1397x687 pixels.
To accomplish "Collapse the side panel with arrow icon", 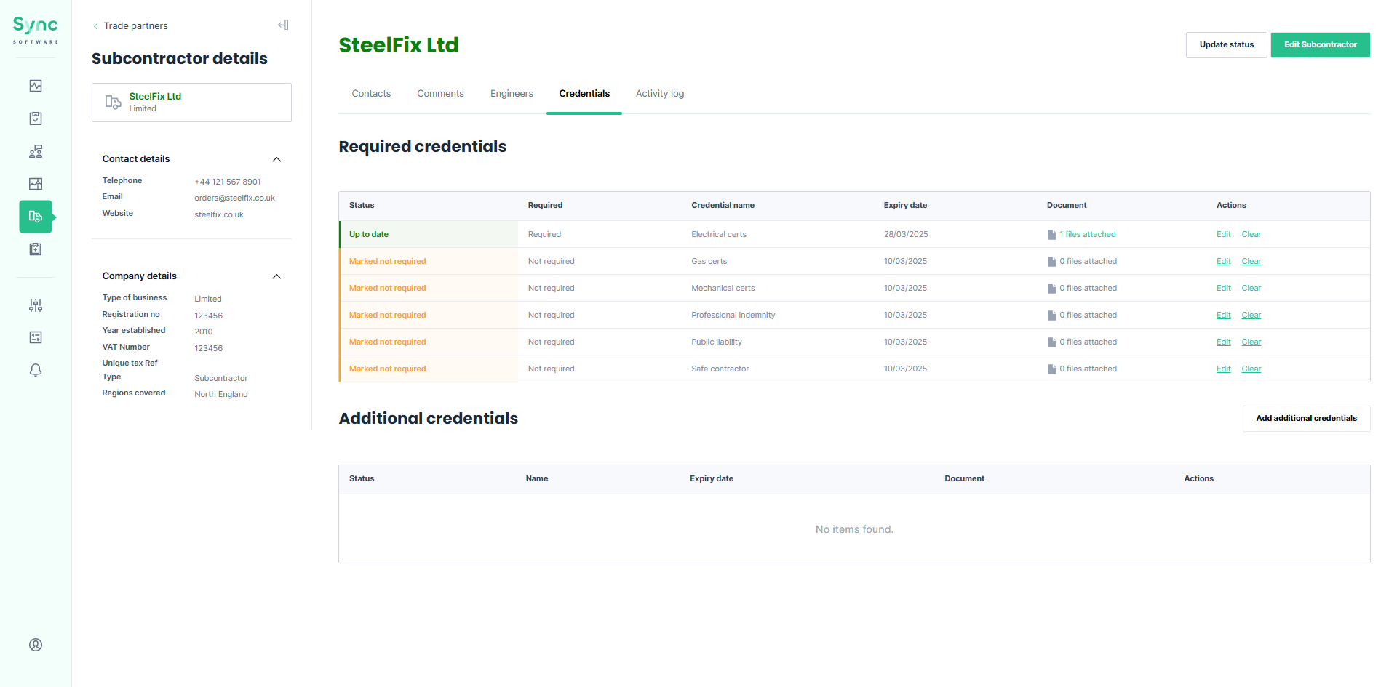I will pyautogui.click(x=283, y=25).
